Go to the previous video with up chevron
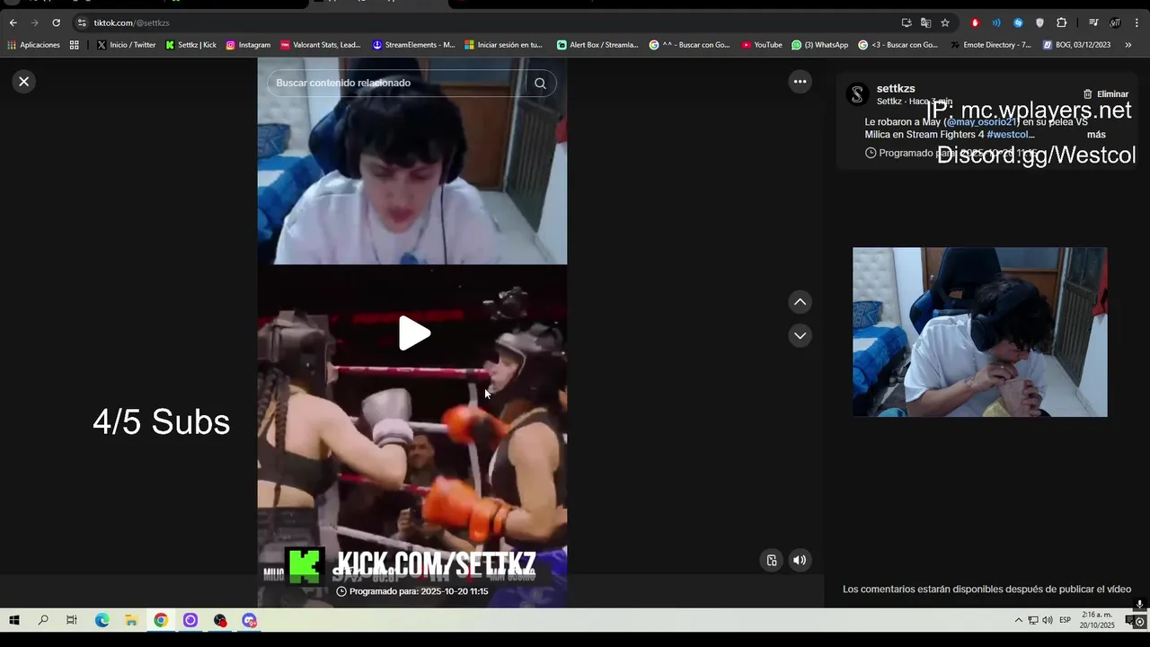 tap(800, 302)
